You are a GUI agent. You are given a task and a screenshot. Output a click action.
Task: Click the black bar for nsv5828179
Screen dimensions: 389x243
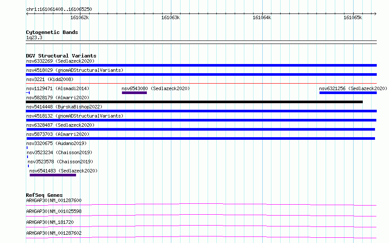[194, 102]
